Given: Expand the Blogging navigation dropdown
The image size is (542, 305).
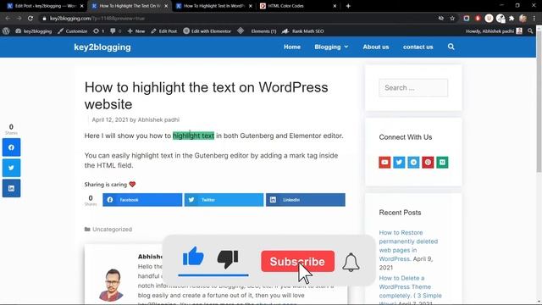Looking at the screenshot, I should tap(331, 47).
